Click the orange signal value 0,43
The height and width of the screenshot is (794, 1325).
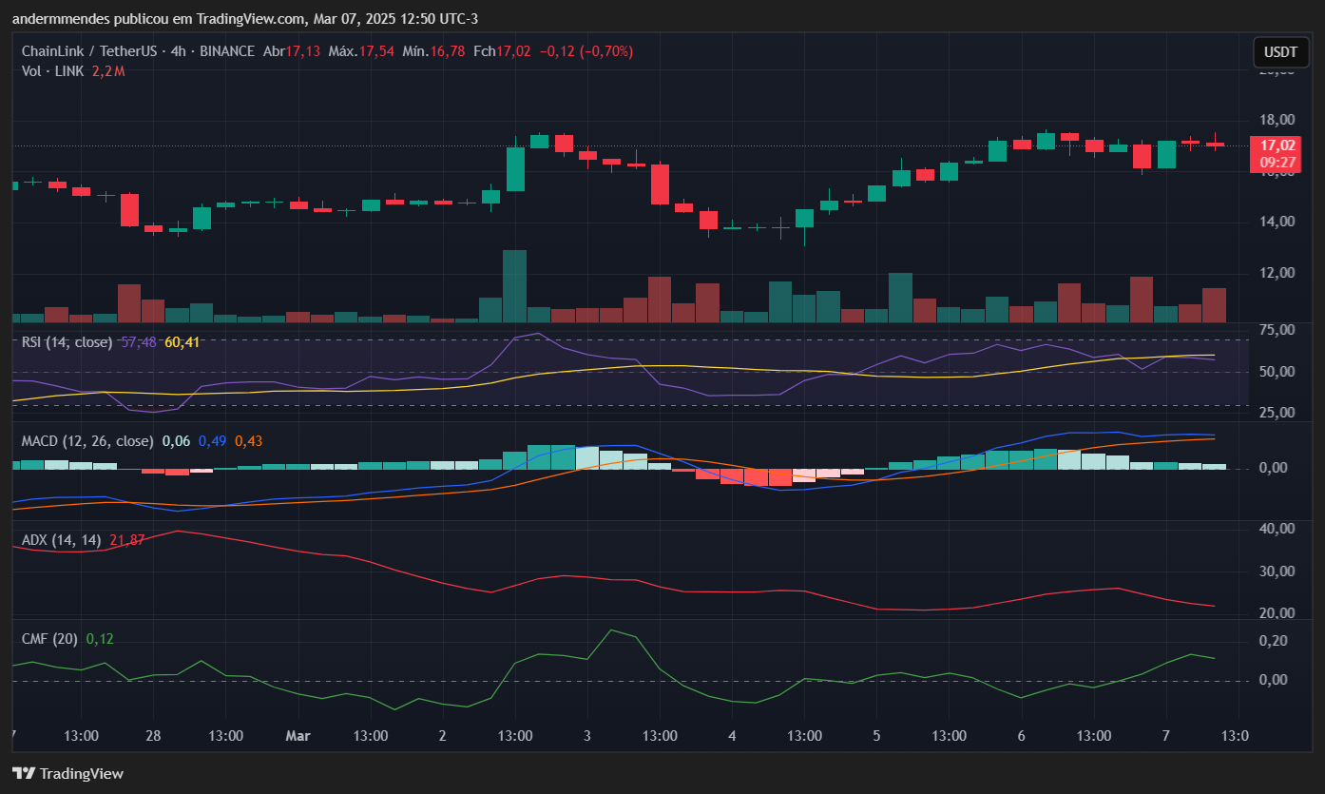[x=248, y=441]
